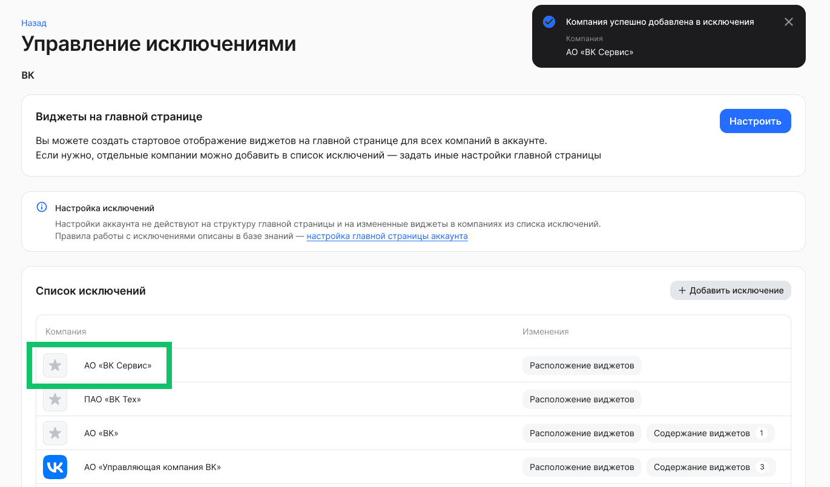Select the star icon next to АО «ВК Сервис»
830x487 pixels.
[54, 365]
